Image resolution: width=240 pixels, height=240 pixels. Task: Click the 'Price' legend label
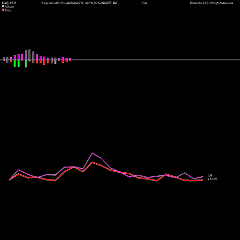pyautogui.click(x=8, y=11)
